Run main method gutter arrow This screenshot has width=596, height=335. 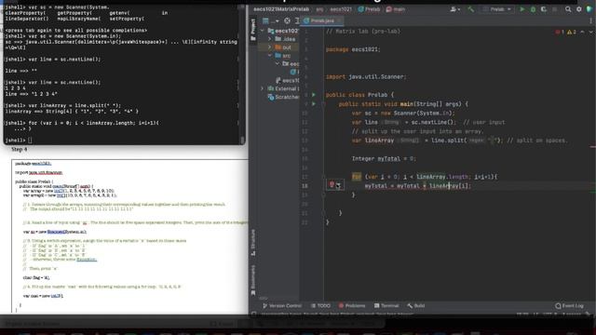tap(314, 103)
